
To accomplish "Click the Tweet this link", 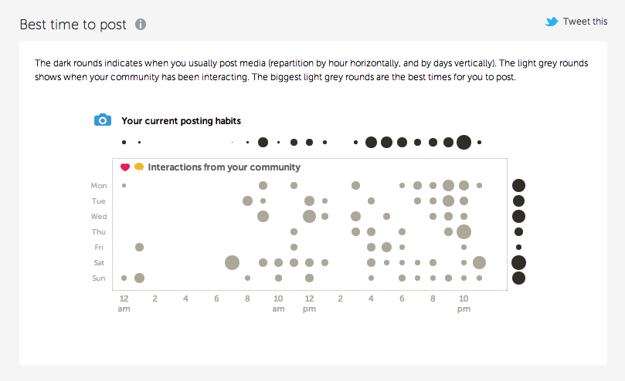I will pos(585,22).
